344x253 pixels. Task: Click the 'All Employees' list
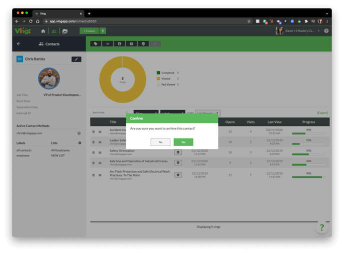pos(60,150)
